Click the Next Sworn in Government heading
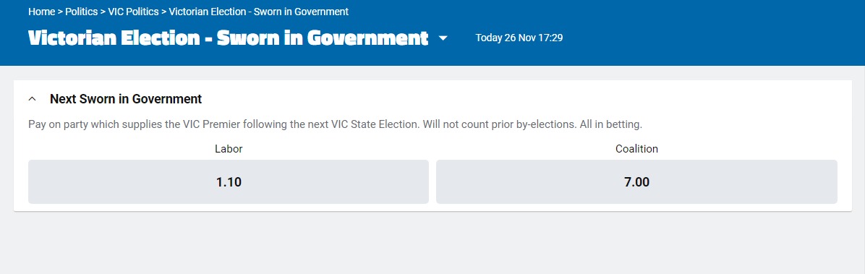Image resolution: width=865 pixels, height=274 pixels. [x=126, y=99]
